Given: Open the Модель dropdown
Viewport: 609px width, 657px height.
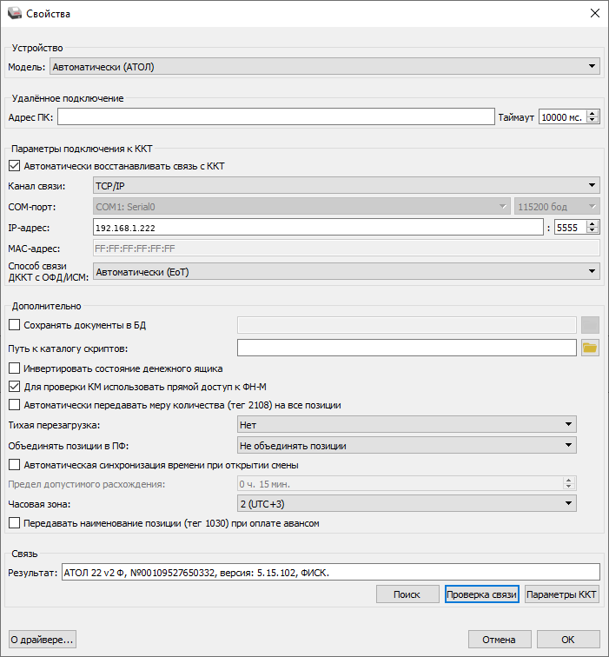Looking at the screenshot, I should [x=325, y=67].
